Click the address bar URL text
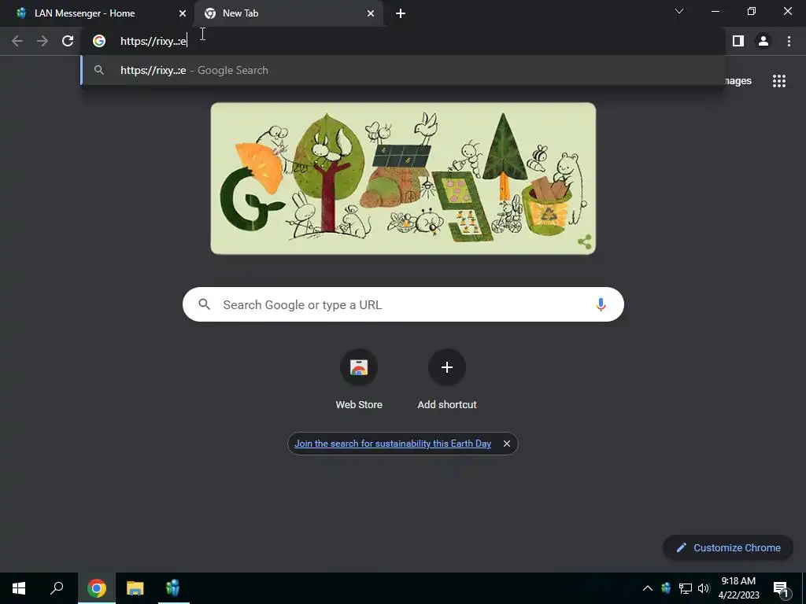 pyautogui.click(x=153, y=41)
